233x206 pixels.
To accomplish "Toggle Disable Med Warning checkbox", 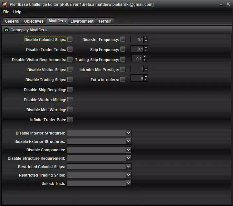I will click(70, 109).
